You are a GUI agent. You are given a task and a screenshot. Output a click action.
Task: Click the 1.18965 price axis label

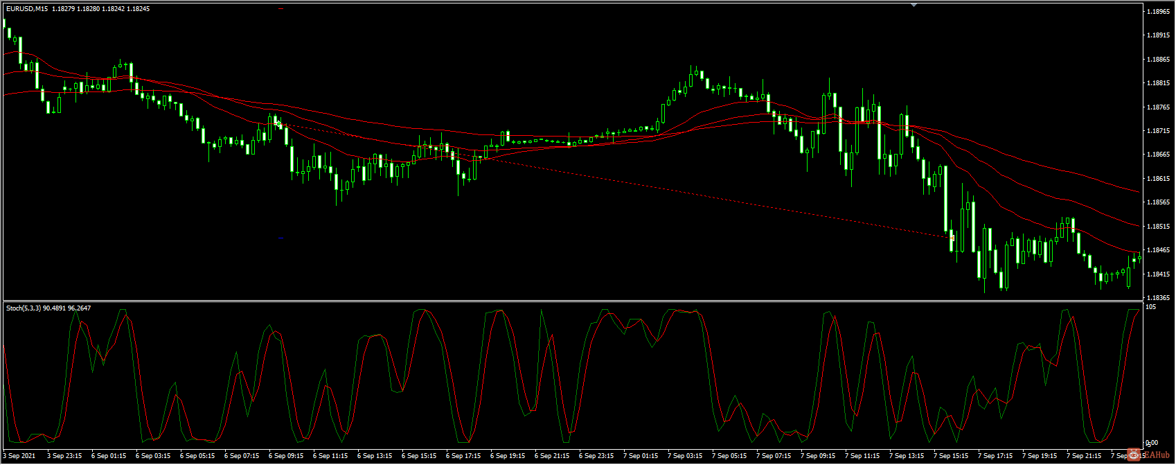point(1159,12)
